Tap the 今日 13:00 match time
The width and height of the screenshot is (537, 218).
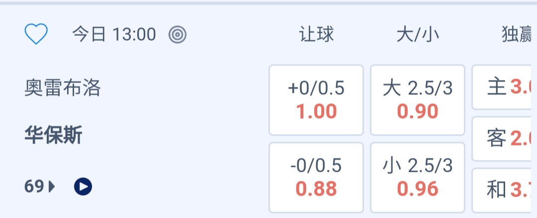point(114,34)
